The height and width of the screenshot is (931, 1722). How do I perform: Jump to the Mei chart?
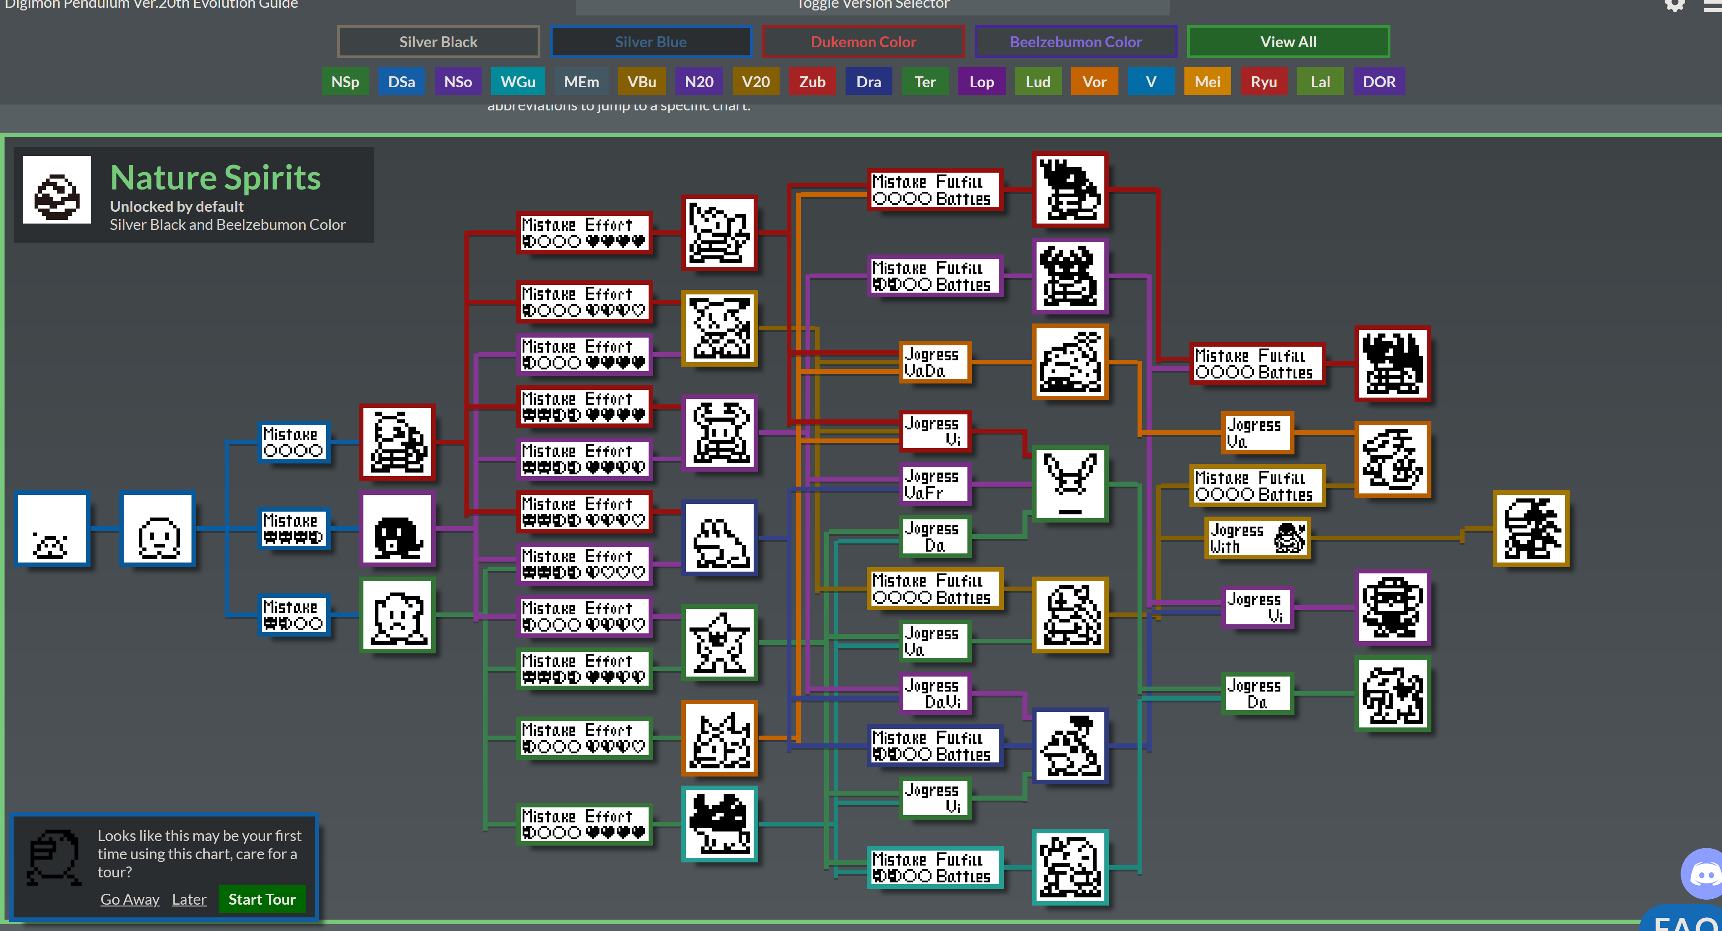pos(1207,81)
